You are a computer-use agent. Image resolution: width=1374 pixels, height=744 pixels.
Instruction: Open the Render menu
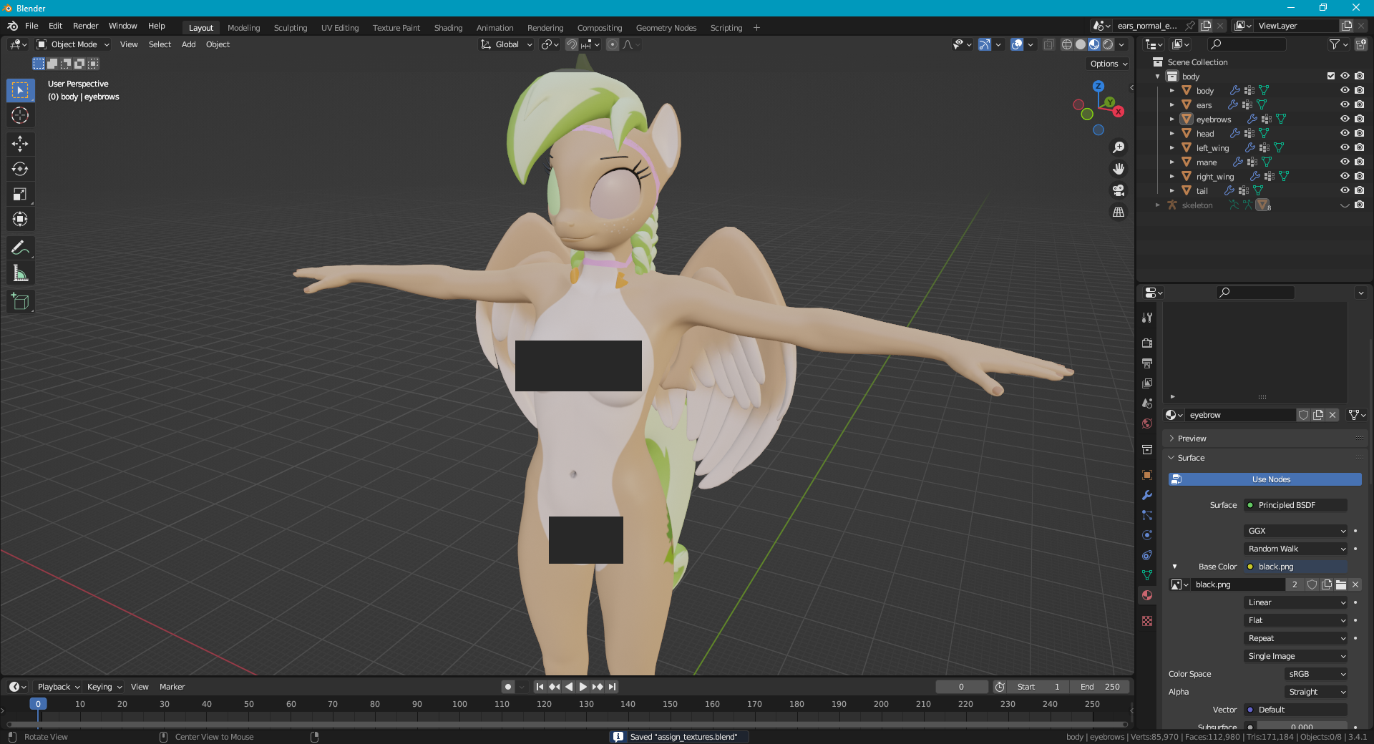point(85,26)
